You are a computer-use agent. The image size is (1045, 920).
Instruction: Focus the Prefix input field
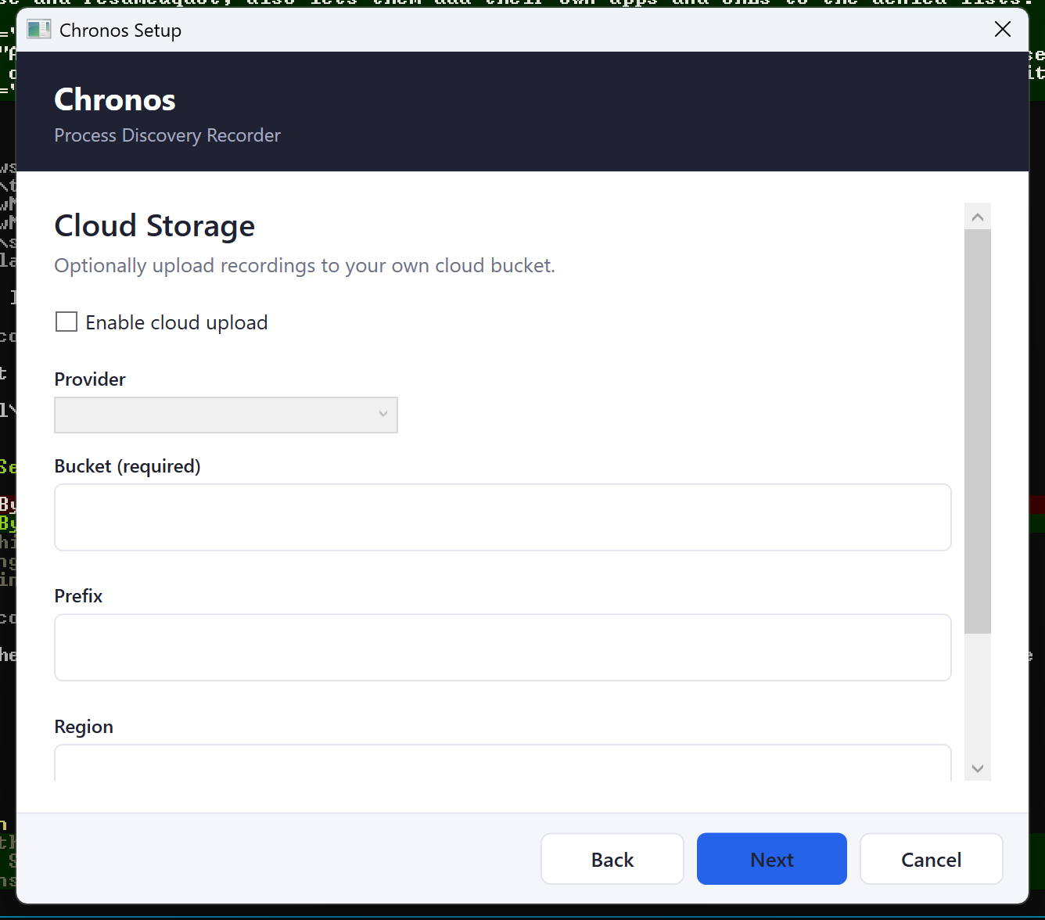pos(503,648)
